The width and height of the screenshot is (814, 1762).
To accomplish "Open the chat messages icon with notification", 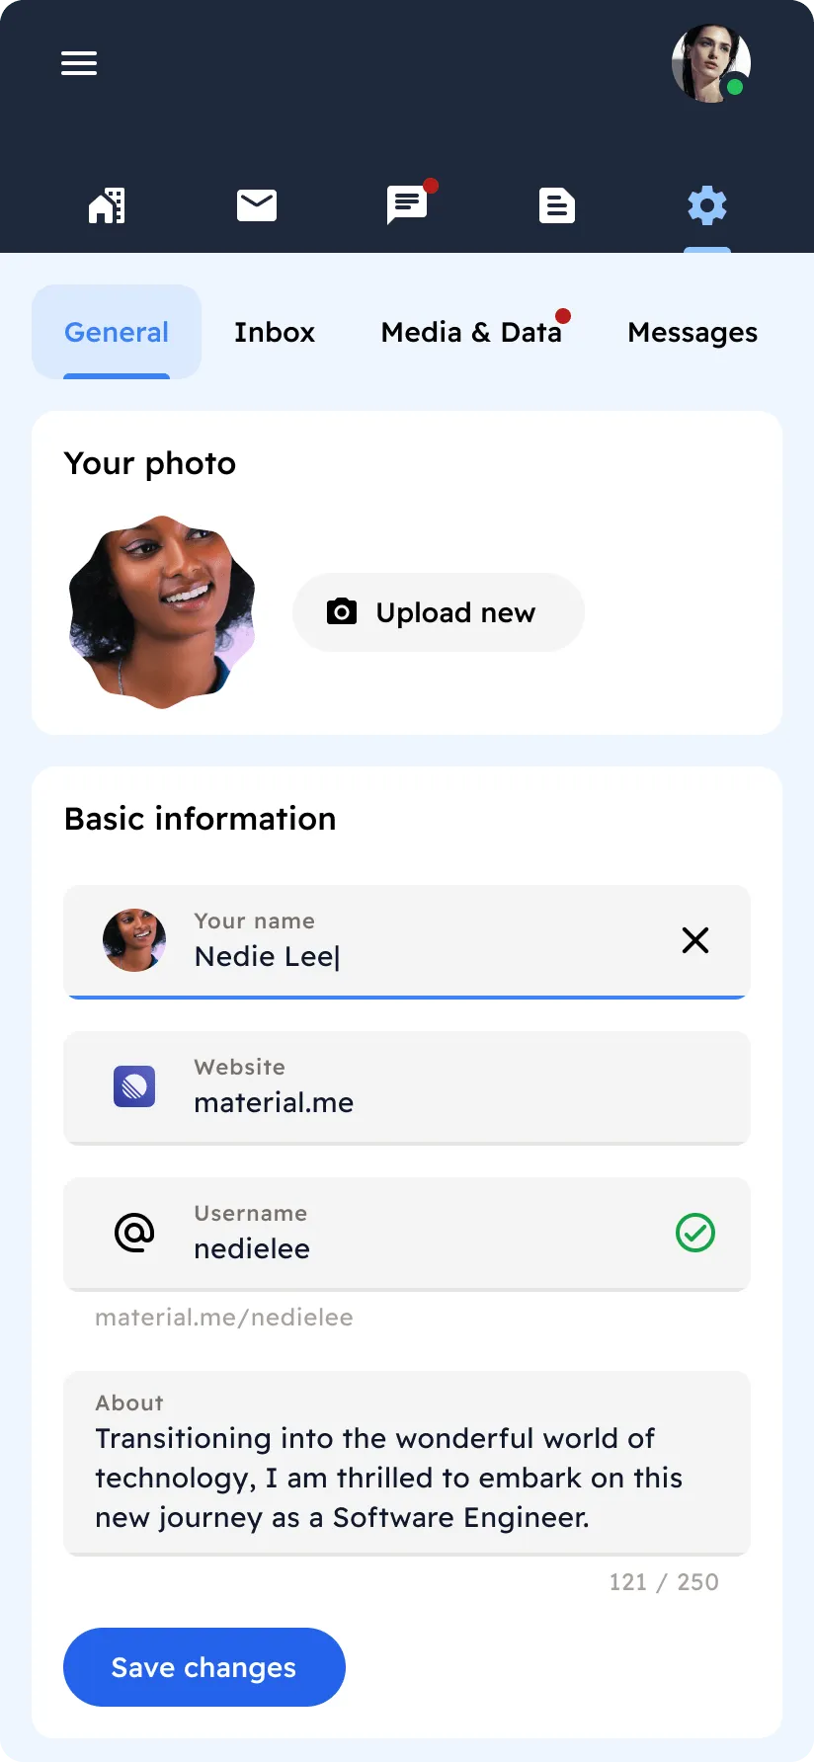I will (x=407, y=204).
